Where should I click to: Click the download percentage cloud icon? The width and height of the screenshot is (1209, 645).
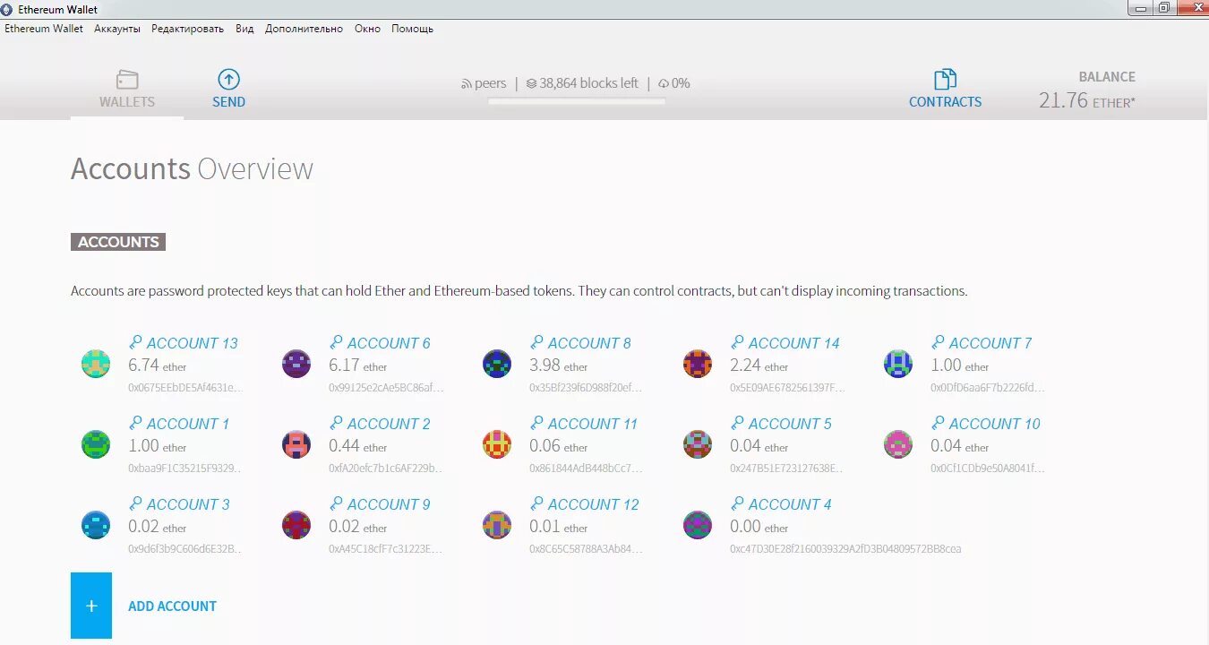(x=664, y=84)
